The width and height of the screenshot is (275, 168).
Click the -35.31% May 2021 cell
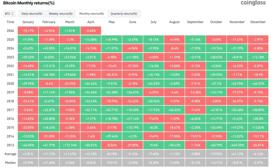(x=112, y=75)
